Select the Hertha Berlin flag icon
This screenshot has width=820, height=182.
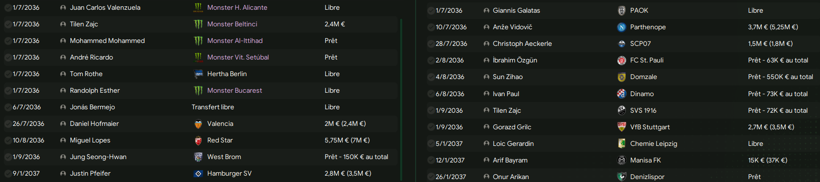(198, 74)
